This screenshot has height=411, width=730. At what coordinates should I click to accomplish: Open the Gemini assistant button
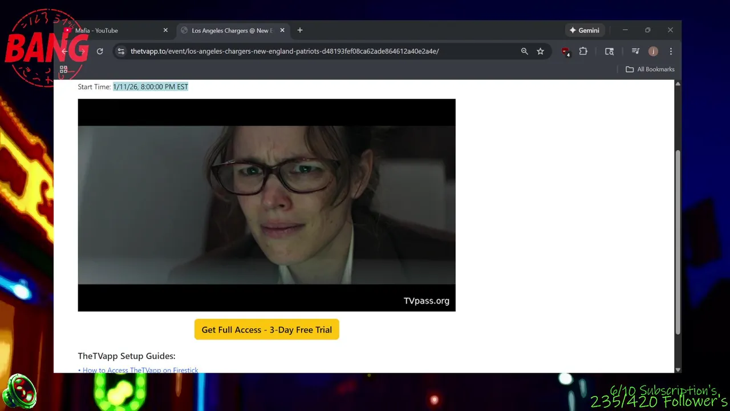tap(585, 30)
